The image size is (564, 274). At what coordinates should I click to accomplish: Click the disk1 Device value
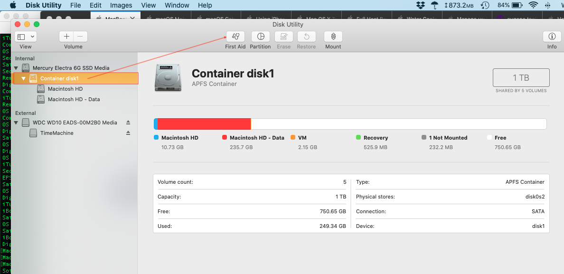tap(538, 226)
